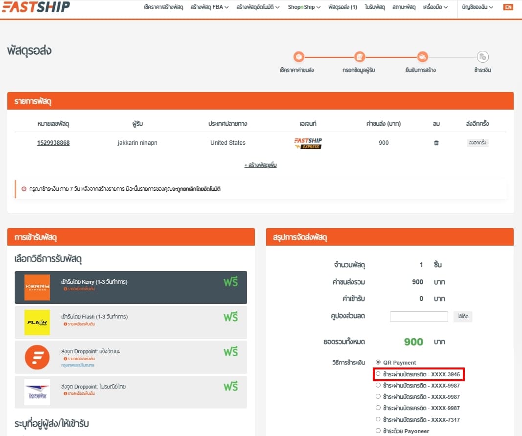The width and height of the screenshot is (522, 436).
Task: Click the yellow Flash Express logo
Action: pos(37,322)
